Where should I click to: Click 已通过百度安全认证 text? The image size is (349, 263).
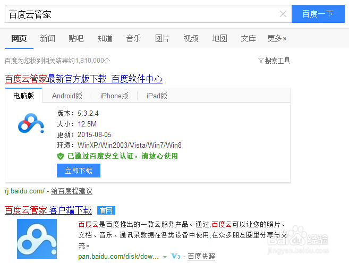click(x=100, y=156)
